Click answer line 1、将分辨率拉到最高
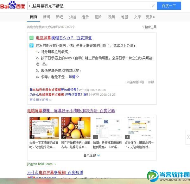This screenshot has width=190, height=184. coord(53,52)
